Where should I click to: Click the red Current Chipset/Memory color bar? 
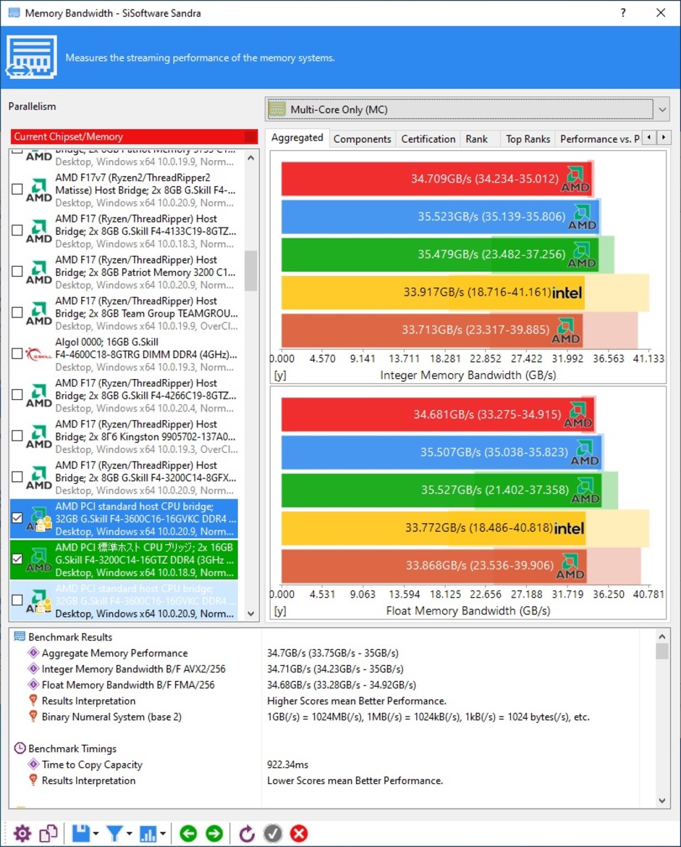click(135, 136)
